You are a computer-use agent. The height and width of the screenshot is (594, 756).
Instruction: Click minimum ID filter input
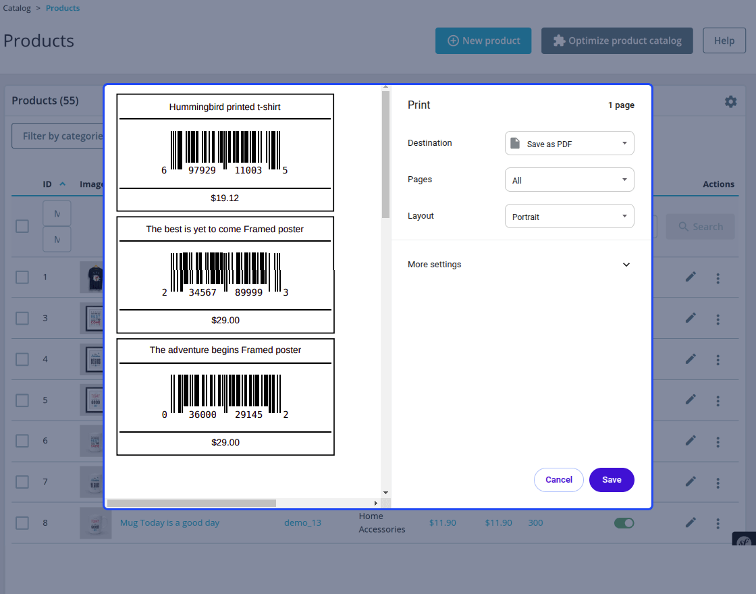[x=57, y=213]
